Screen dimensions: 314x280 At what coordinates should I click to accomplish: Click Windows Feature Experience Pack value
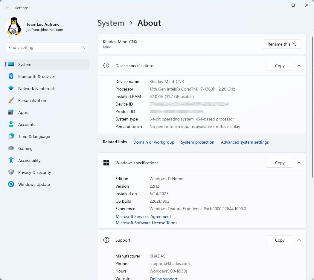click(198, 209)
